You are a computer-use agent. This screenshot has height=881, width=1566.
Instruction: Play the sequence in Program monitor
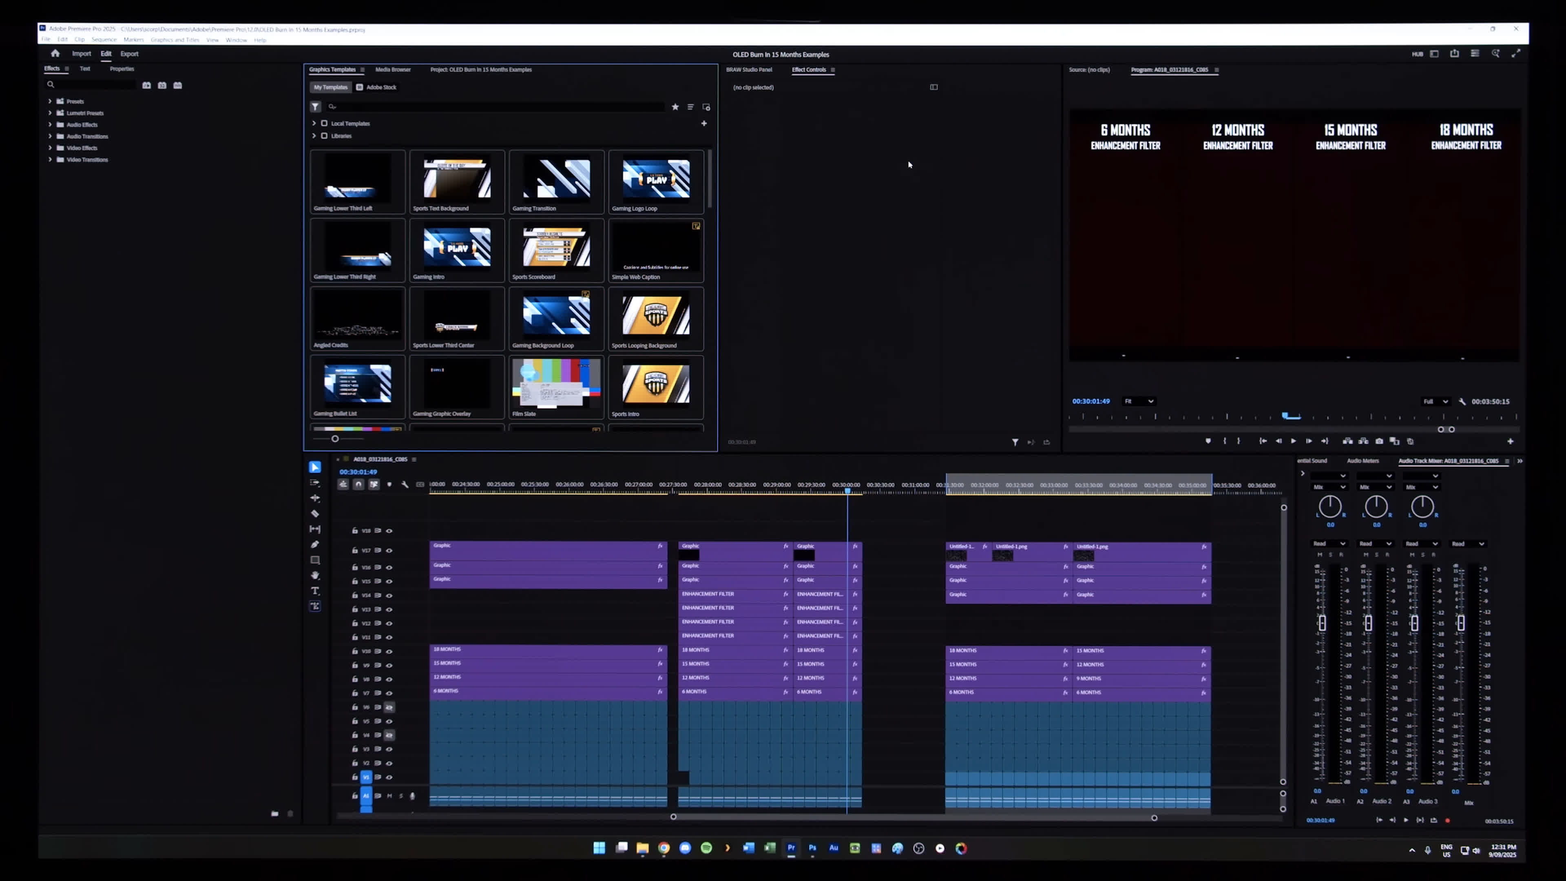(1293, 441)
